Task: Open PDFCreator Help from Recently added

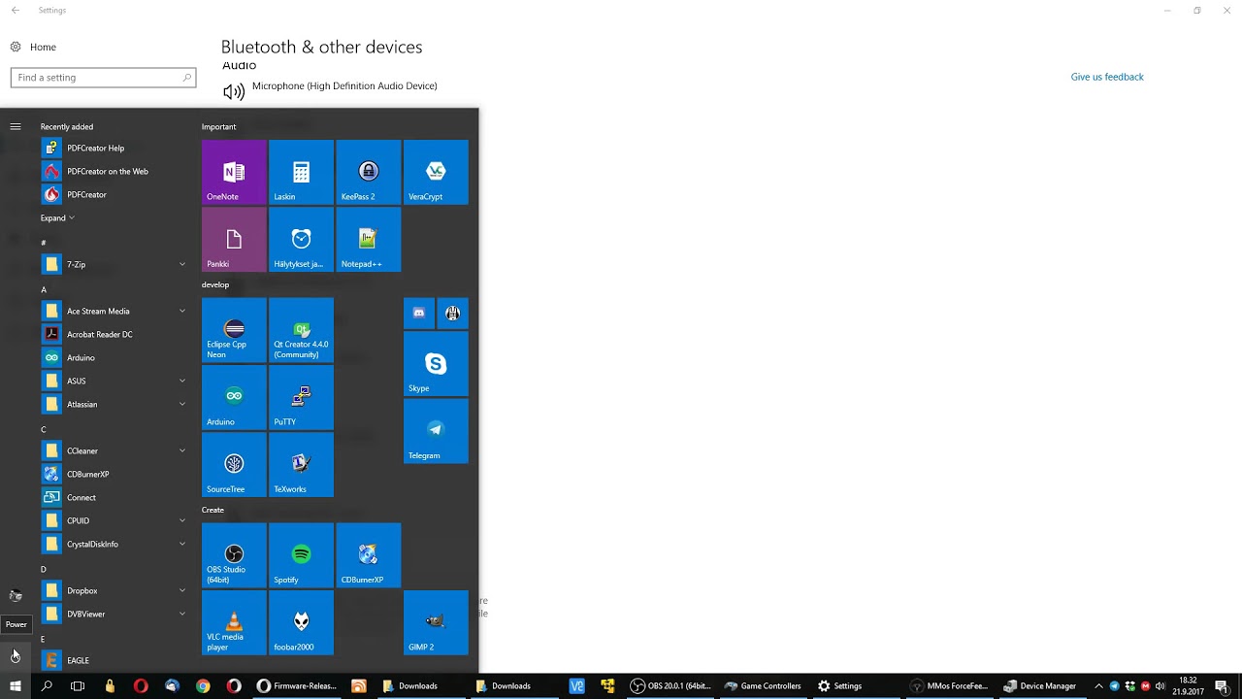Action: [114, 148]
